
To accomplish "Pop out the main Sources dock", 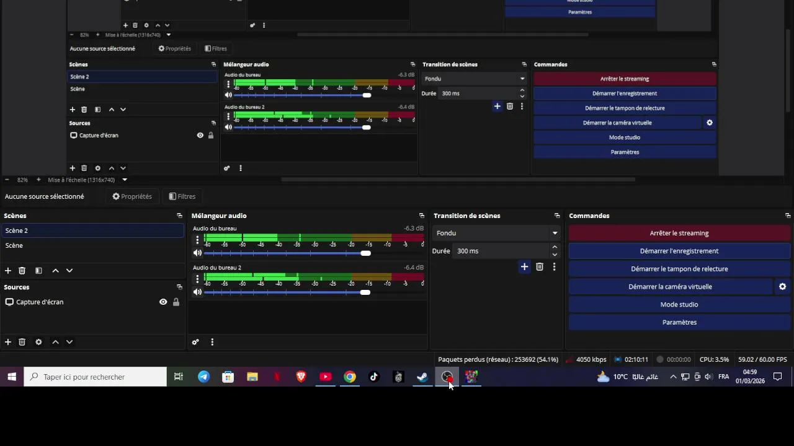I will [x=179, y=287].
